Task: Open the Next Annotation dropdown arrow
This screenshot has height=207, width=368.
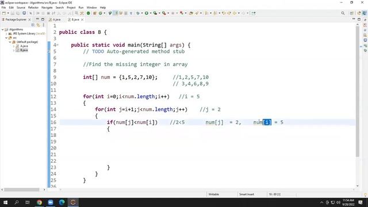Action: [x=211, y=13]
